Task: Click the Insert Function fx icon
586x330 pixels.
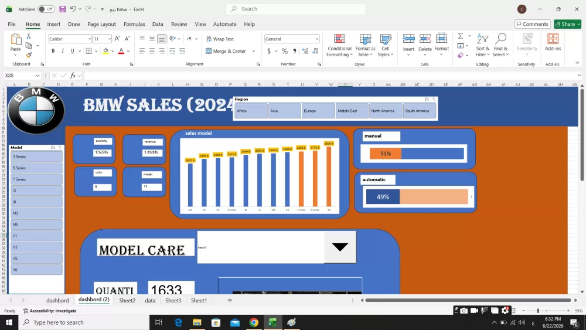Action: coord(73,76)
